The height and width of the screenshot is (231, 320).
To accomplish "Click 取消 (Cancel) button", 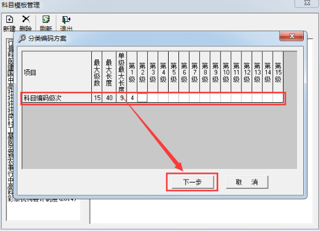I will [247, 182].
